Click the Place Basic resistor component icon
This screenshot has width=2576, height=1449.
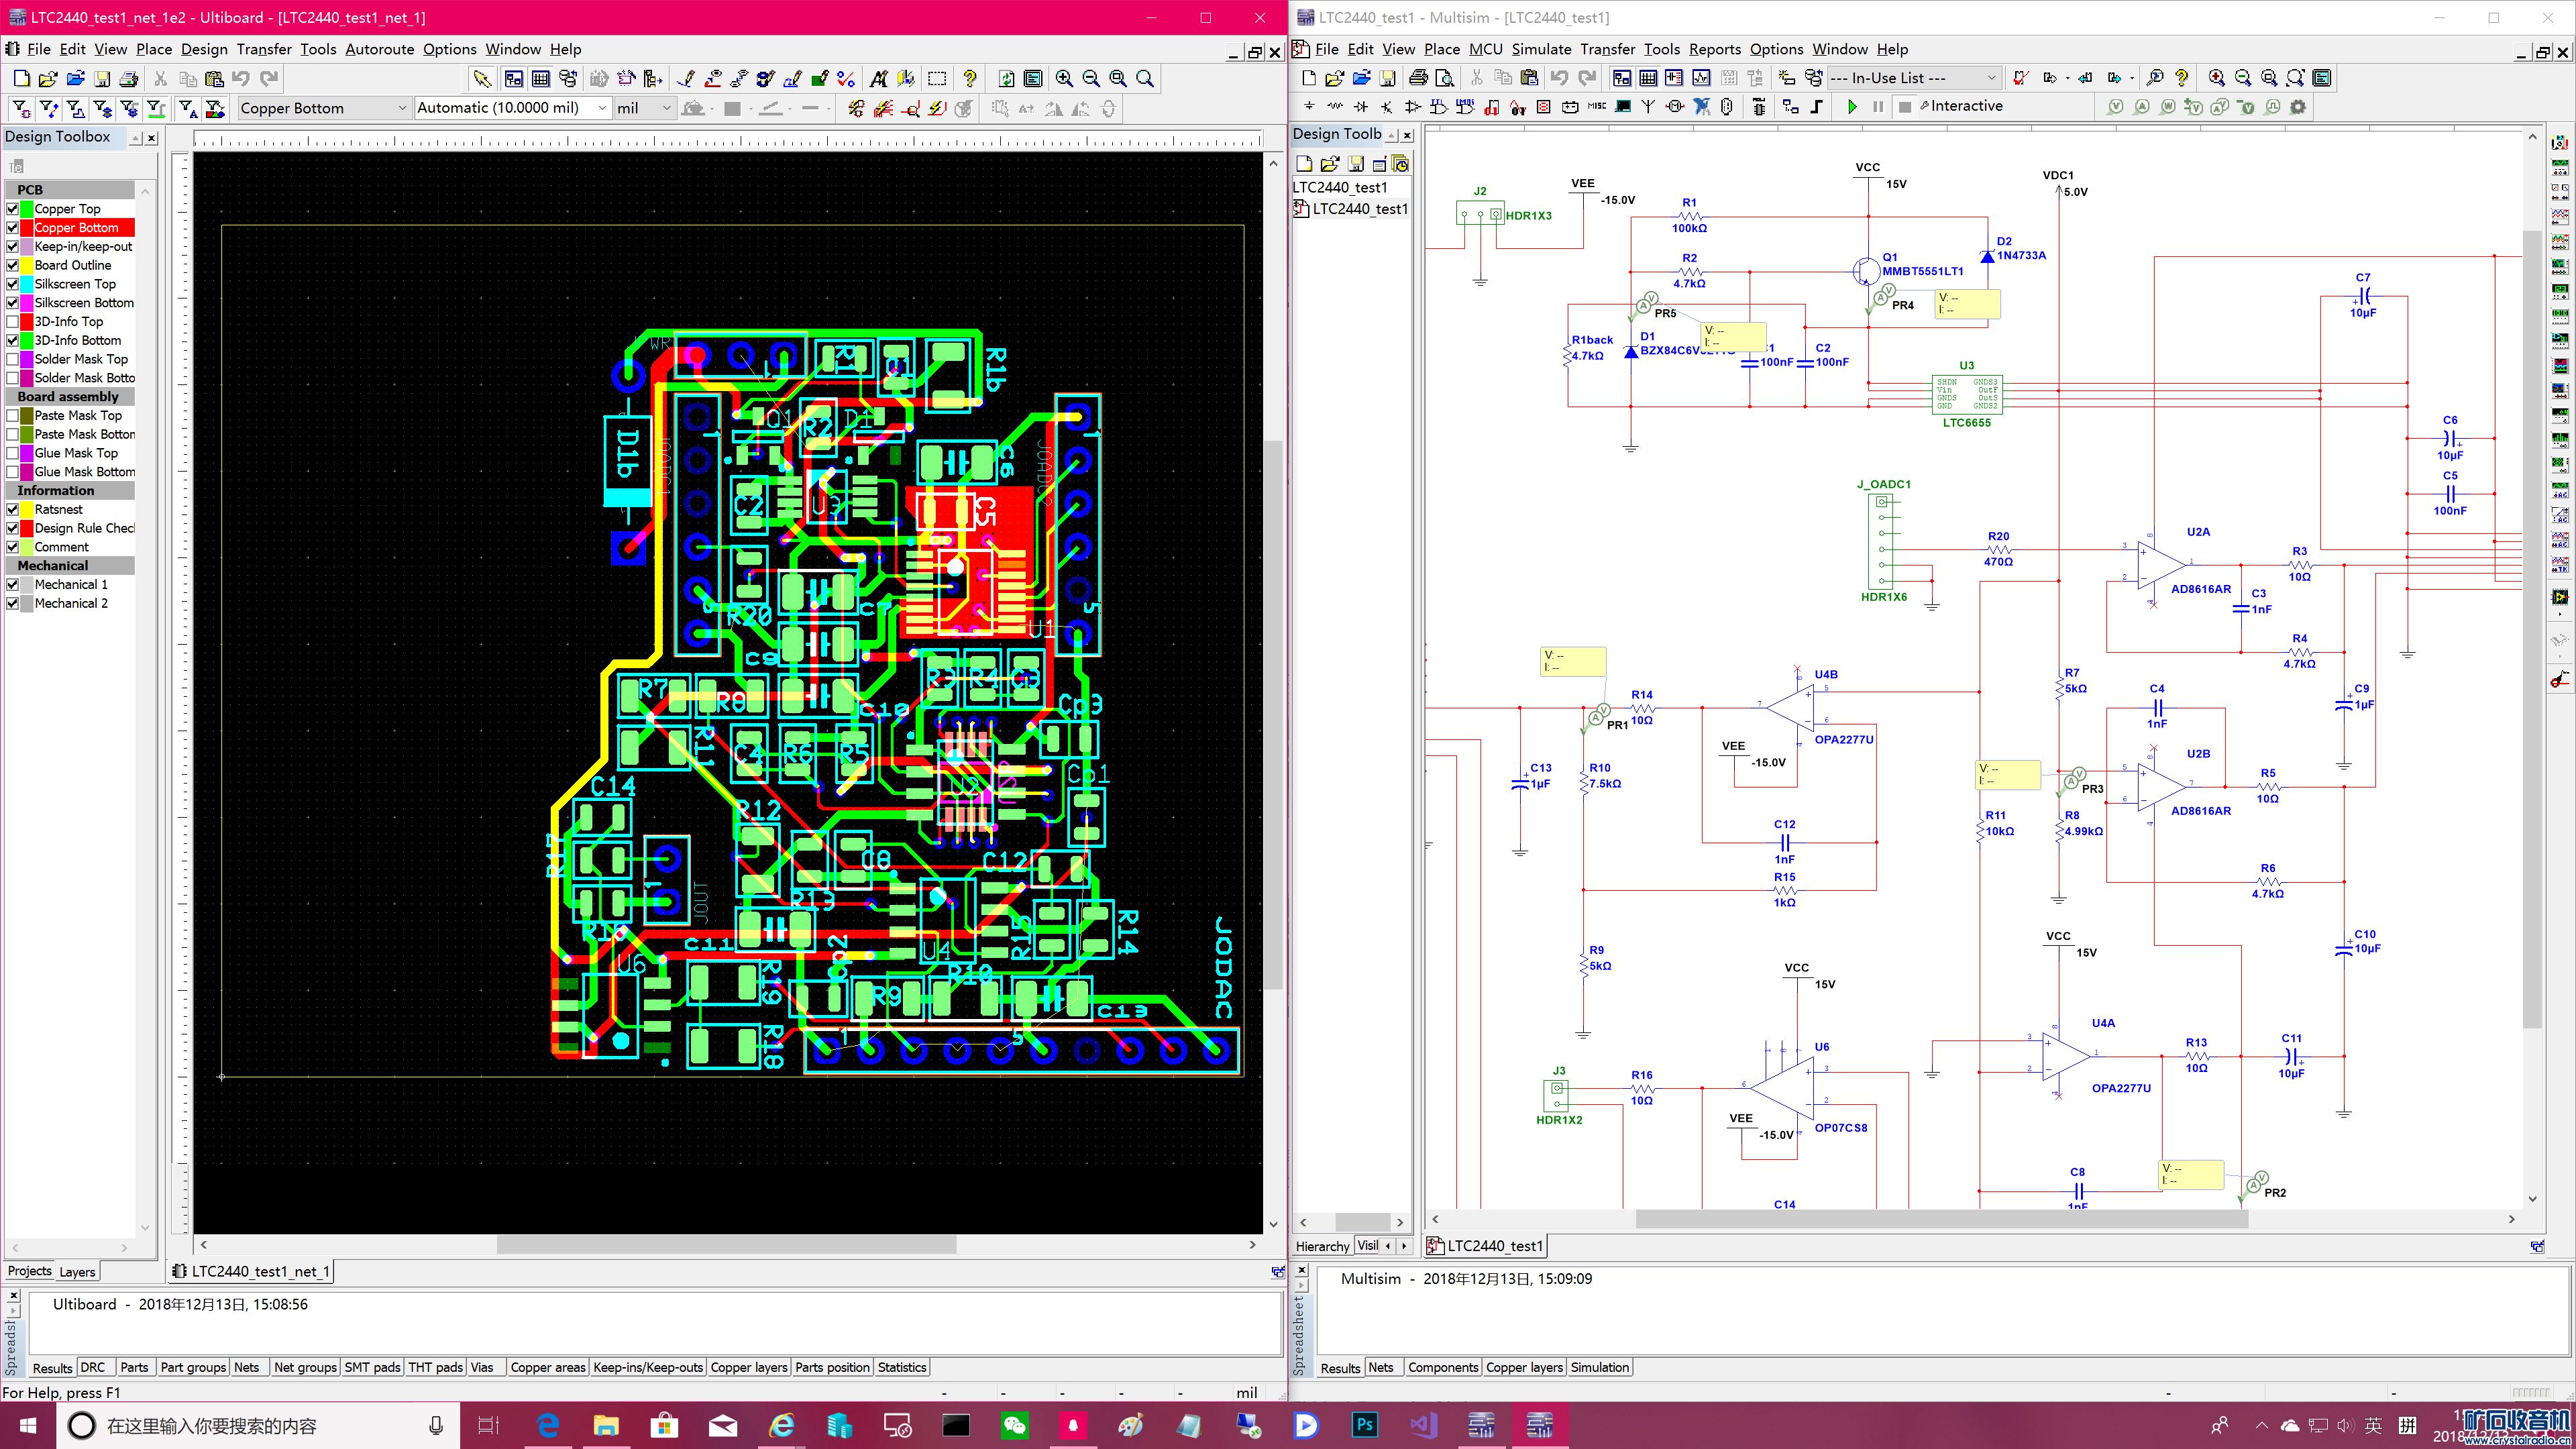(1335, 107)
